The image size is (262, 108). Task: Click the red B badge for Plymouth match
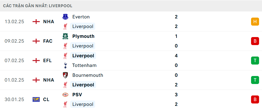[255, 41]
